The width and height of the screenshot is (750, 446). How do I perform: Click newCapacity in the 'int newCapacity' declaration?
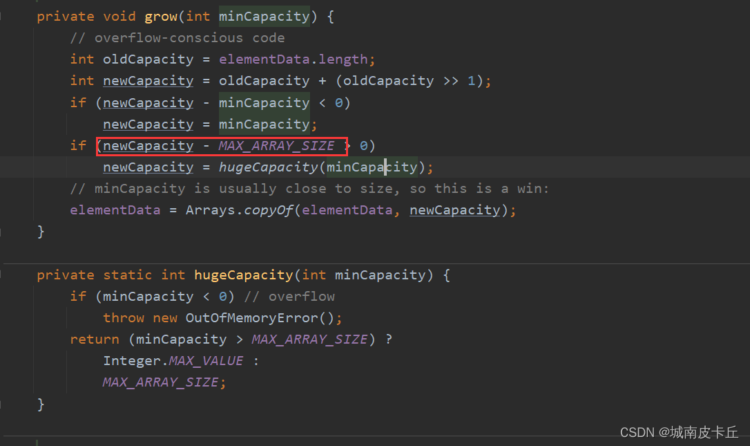pyautogui.click(x=148, y=81)
